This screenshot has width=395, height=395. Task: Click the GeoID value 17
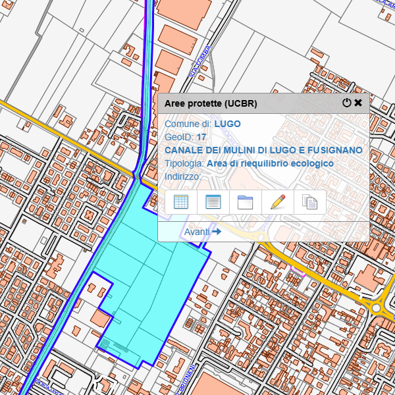pyautogui.click(x=201, y=137)
